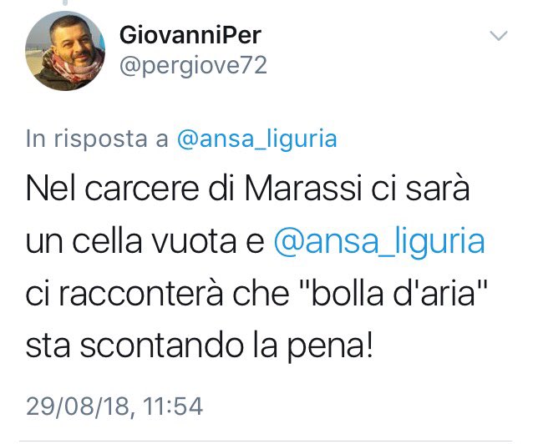Image resolution: width=533 pixels, height=444 pixels.
Task: Tap the line "Nel carcere di Marassi"
Action: point(194,189)
